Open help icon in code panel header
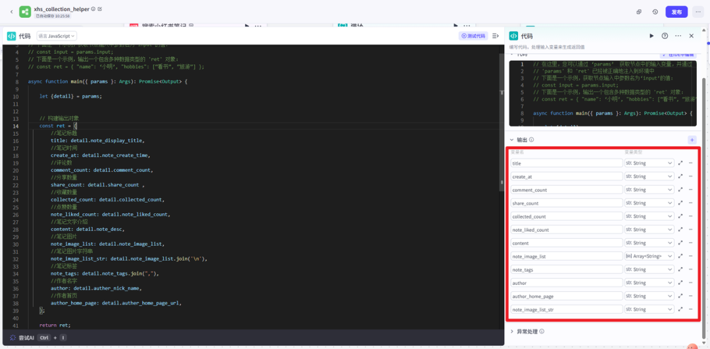 [665, 36]
